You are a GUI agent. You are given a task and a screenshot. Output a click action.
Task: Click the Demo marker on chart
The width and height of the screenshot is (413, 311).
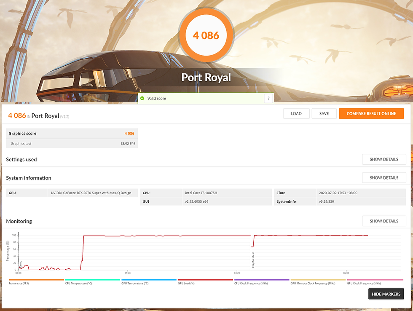(x=21, y=264)
